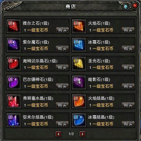Select the blue 冰霜石 gem icon
The height and width of the screenshot is (141, 141).
[79, 45]
